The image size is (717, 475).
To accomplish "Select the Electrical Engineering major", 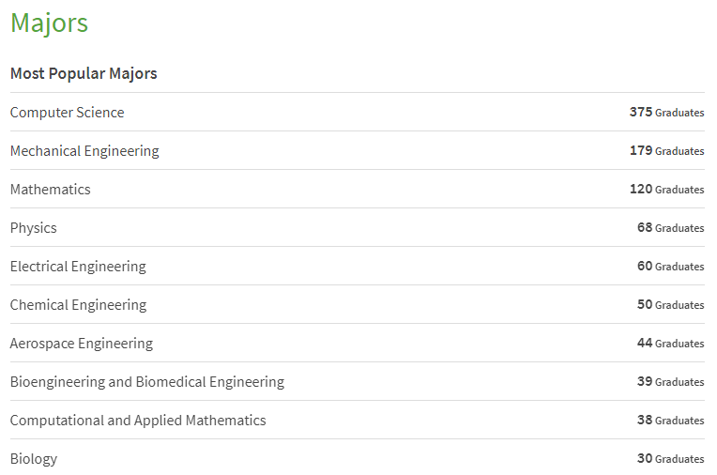I will click(78, 267).
